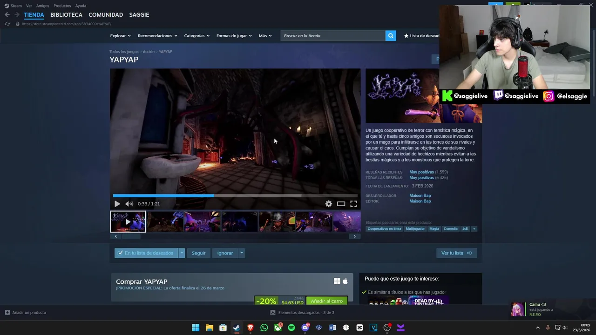Image resolution: width=596 pixels, height=335 pixels.
Task: Open the Ver menu
Action: [29, 6]
